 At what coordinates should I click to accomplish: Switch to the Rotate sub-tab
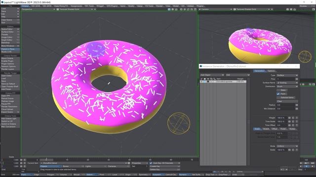pyautogui.click(x=283, y=129)
